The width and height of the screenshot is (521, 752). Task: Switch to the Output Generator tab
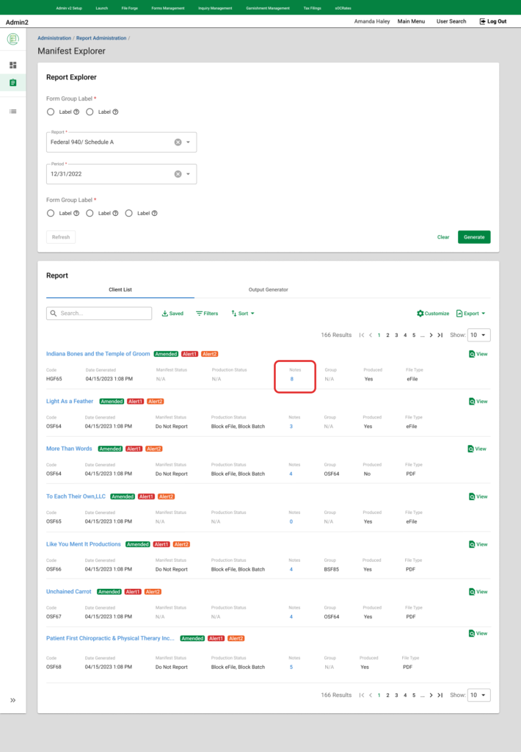click(268, 290)
